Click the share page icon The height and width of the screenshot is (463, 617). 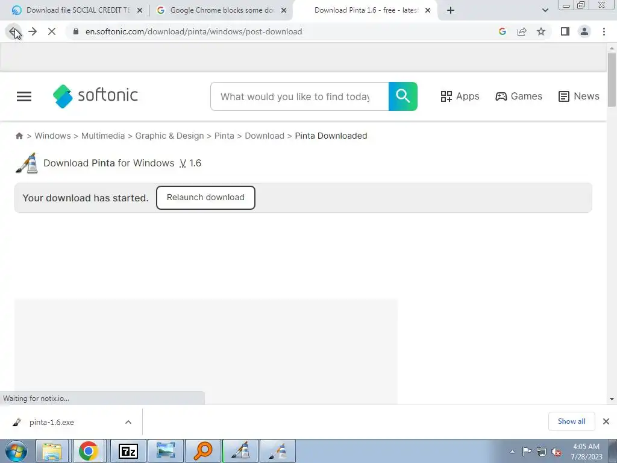[x=522, y=31]
